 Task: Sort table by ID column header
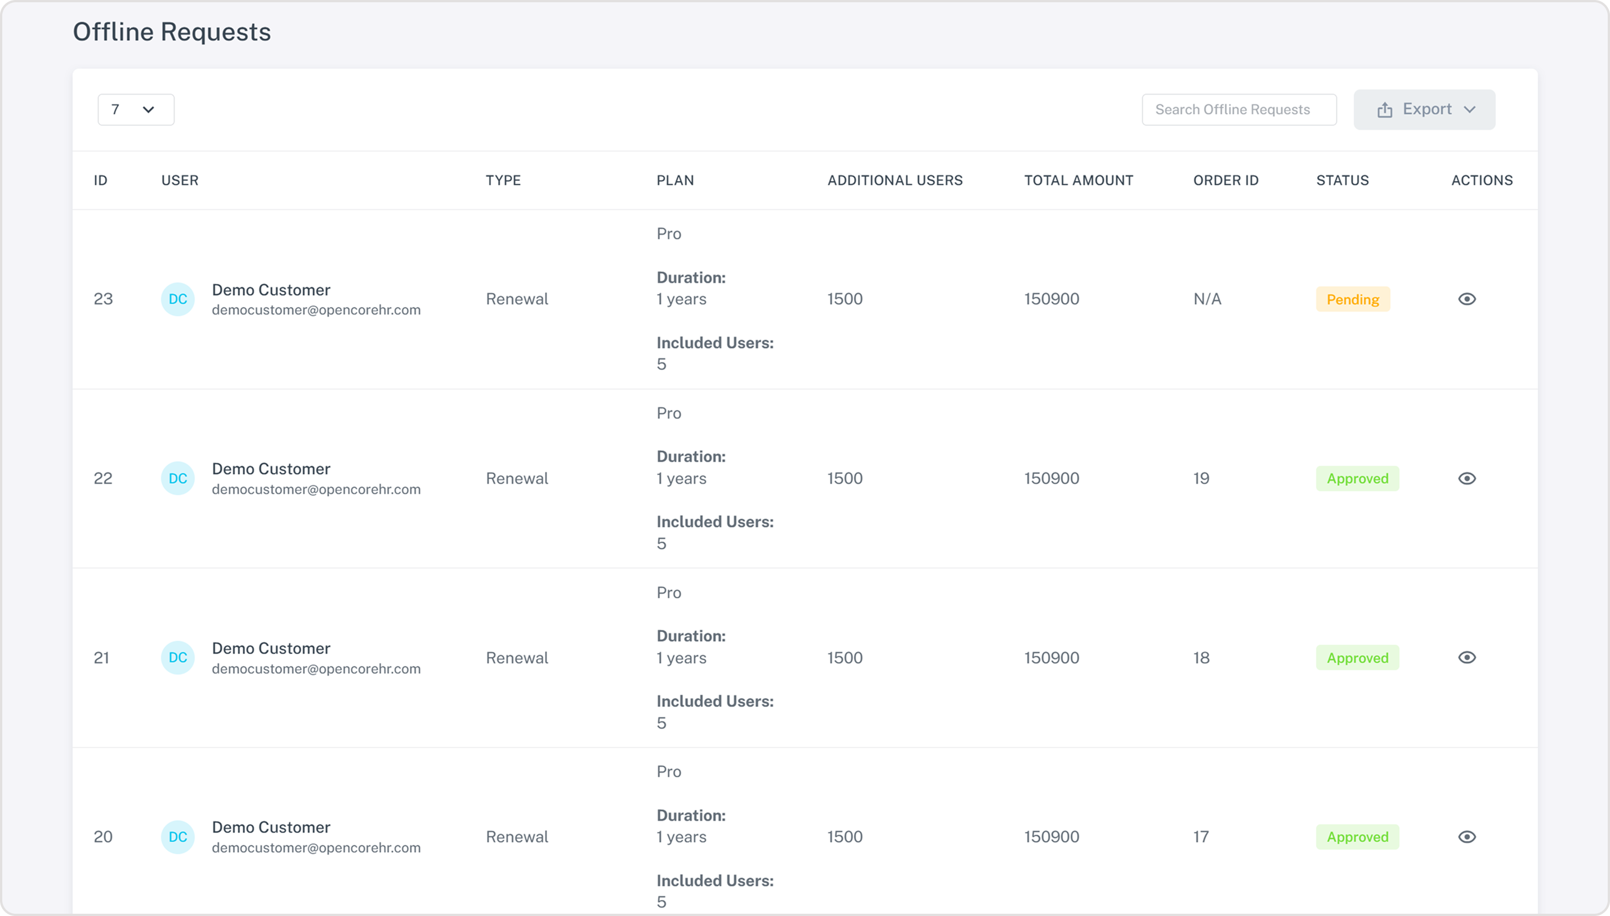[101, 181]
